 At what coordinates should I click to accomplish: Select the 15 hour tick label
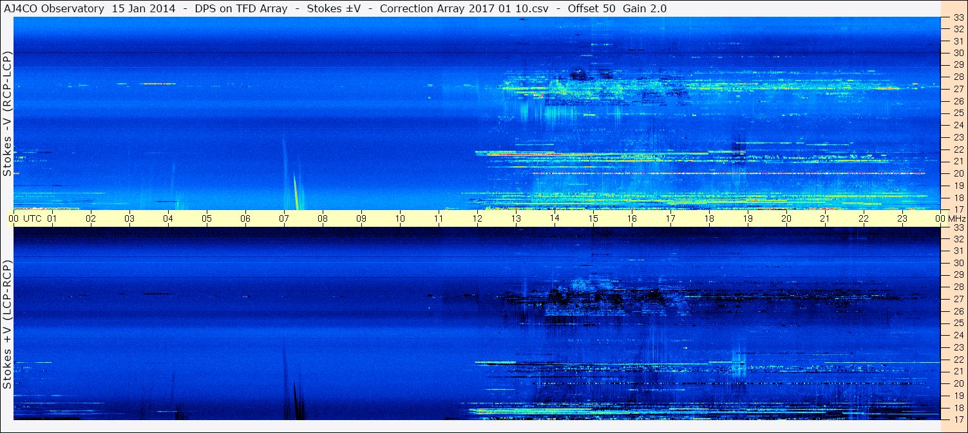593,218
